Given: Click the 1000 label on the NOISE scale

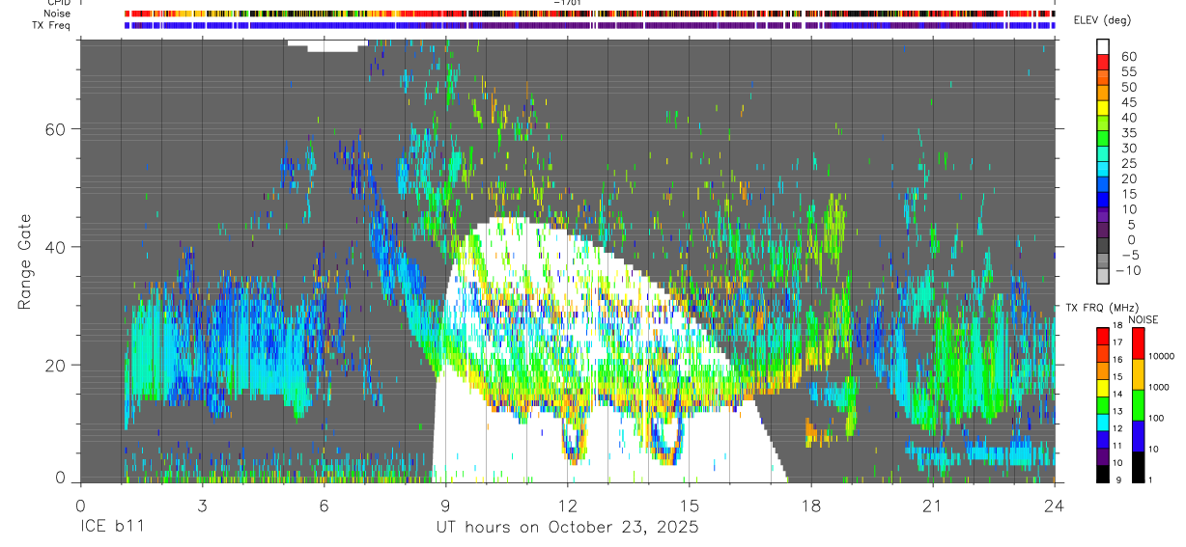Looking at the screenshot, I should 1160,387.
